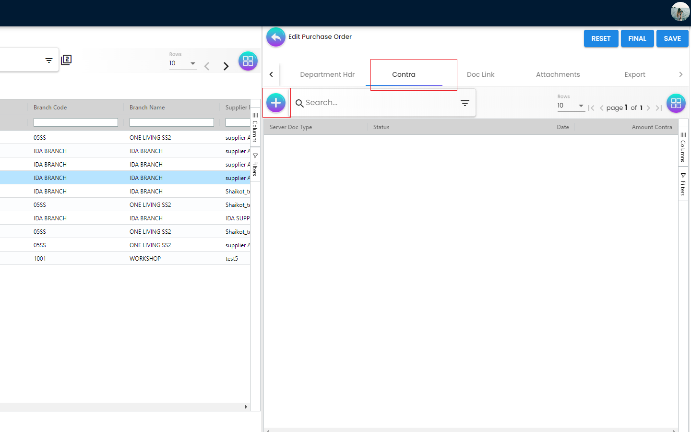This screenshot has height=432, width=691.
Task: Open the left list filter options icon
Action: 49,60
